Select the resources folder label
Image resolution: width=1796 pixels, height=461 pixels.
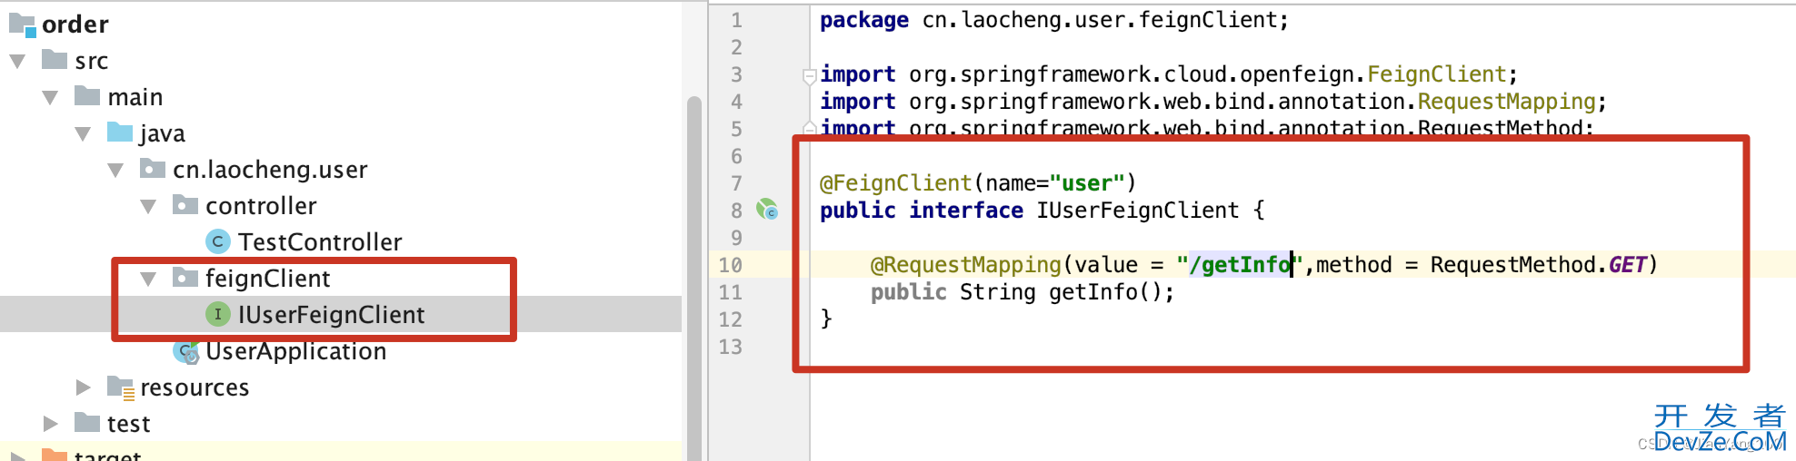[195, 387]
